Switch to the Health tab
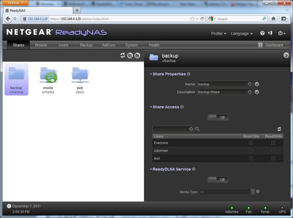293x218 pixels. click(x=154, y=45)
